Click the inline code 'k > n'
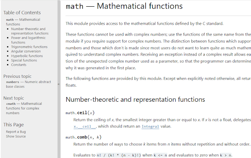 [226, 155]
